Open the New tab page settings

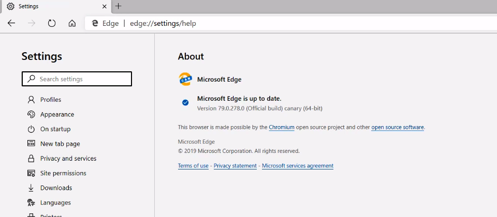point(60,144)
